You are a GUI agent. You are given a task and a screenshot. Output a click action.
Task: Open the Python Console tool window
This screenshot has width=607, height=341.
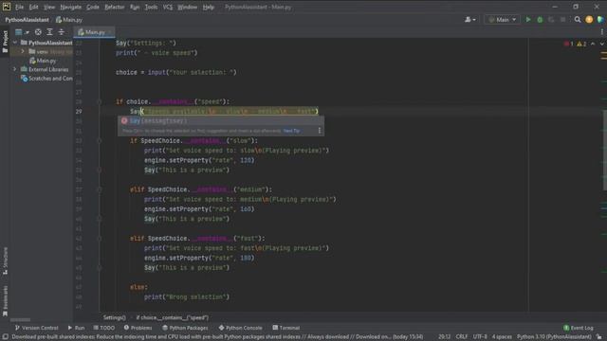240,328
